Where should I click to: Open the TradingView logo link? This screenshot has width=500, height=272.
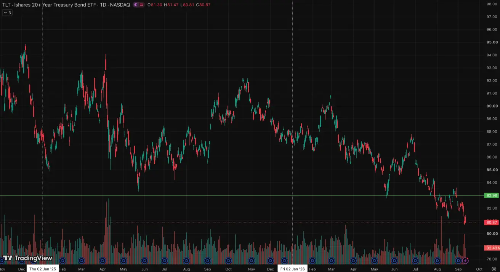click(27, 258)
